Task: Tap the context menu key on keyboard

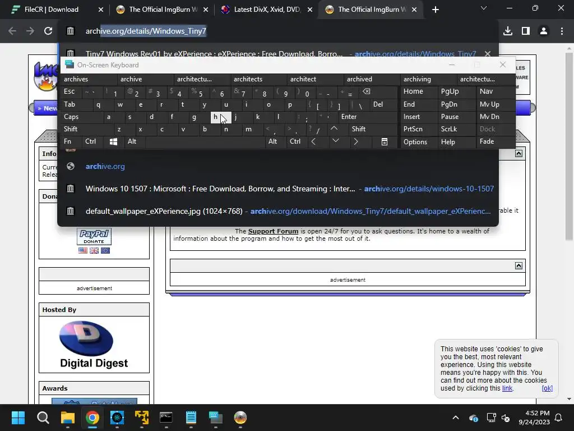Action: click(385, 141)
